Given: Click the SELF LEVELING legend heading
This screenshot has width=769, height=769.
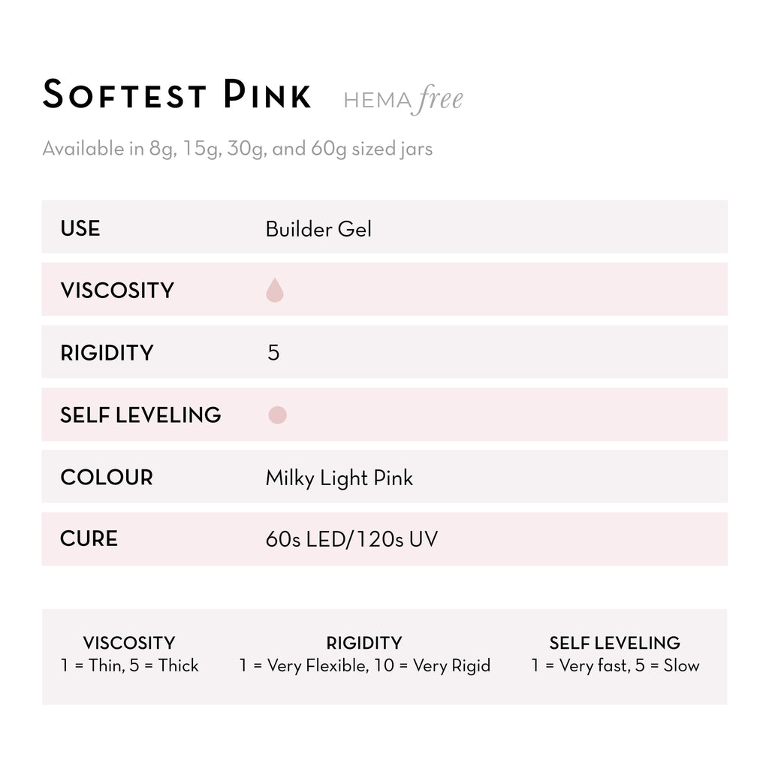Looking at the screenshot, I should [614, 643].
